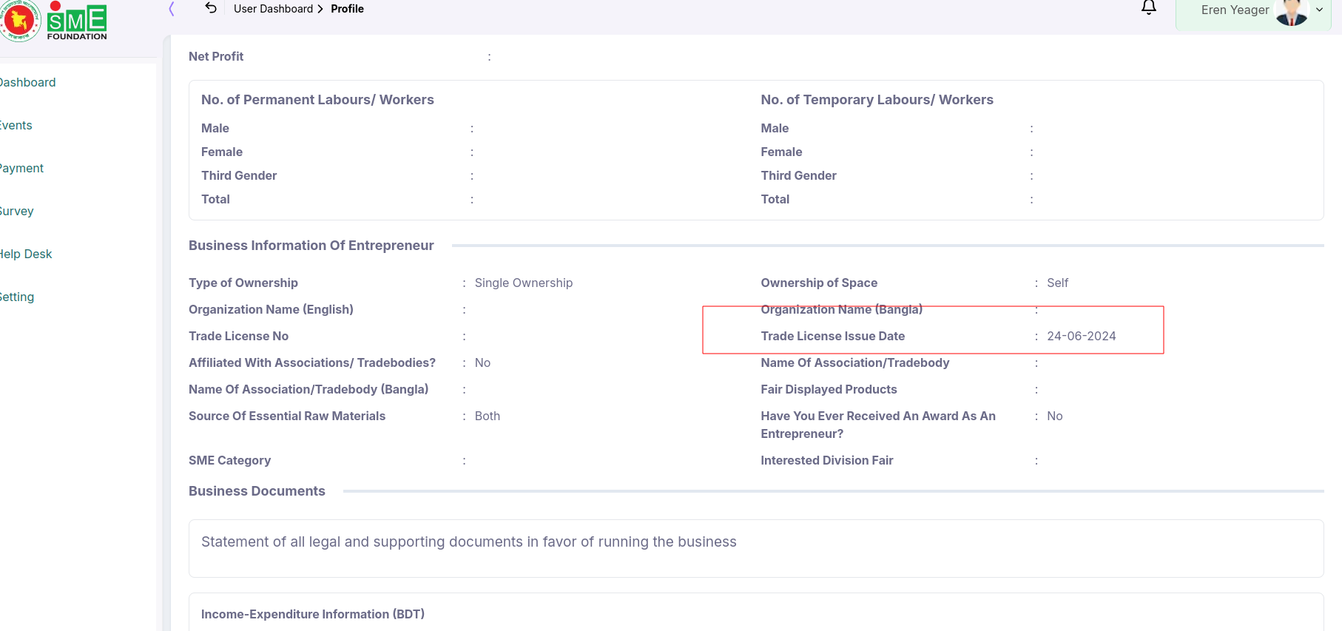Click Have You Ever Received An Award label

pyautogui.click(x=878, y=425)
